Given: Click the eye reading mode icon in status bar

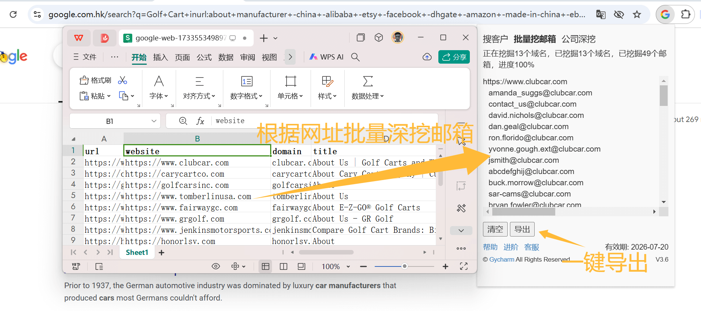Looking at the screenshot, I should [216, 266].
